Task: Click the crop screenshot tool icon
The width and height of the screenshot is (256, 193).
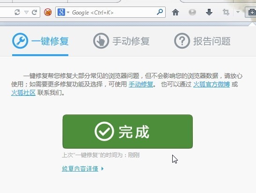Action: [226, 12]
